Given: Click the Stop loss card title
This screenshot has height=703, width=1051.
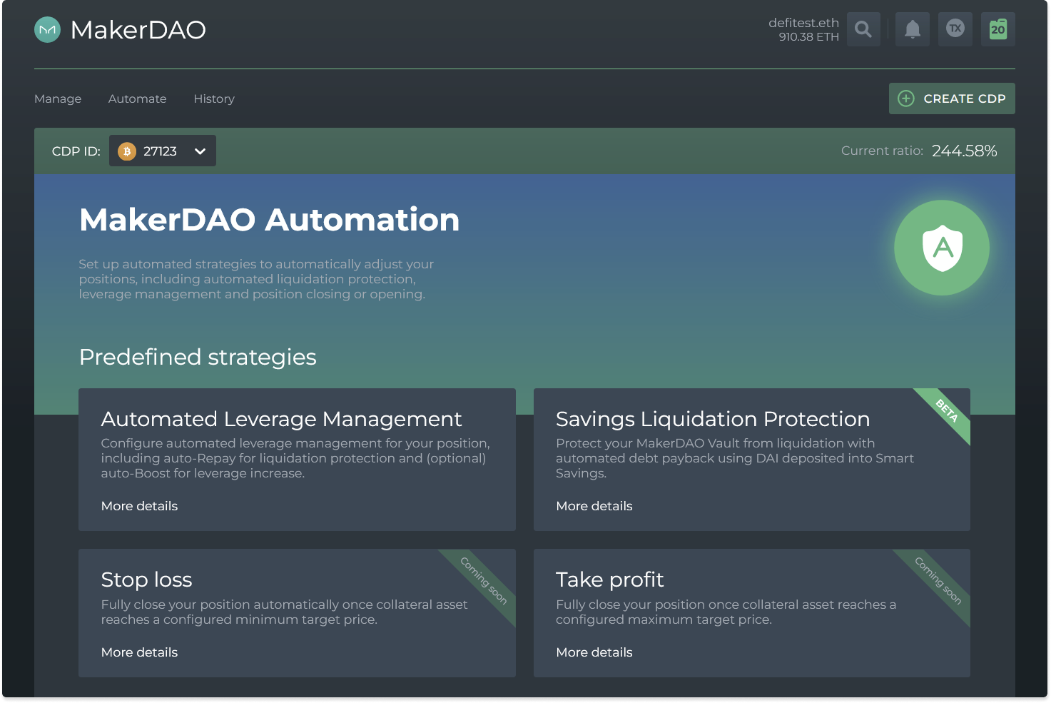Looking at the screenshot, I should pyautogui.click(x=146, y=580).
